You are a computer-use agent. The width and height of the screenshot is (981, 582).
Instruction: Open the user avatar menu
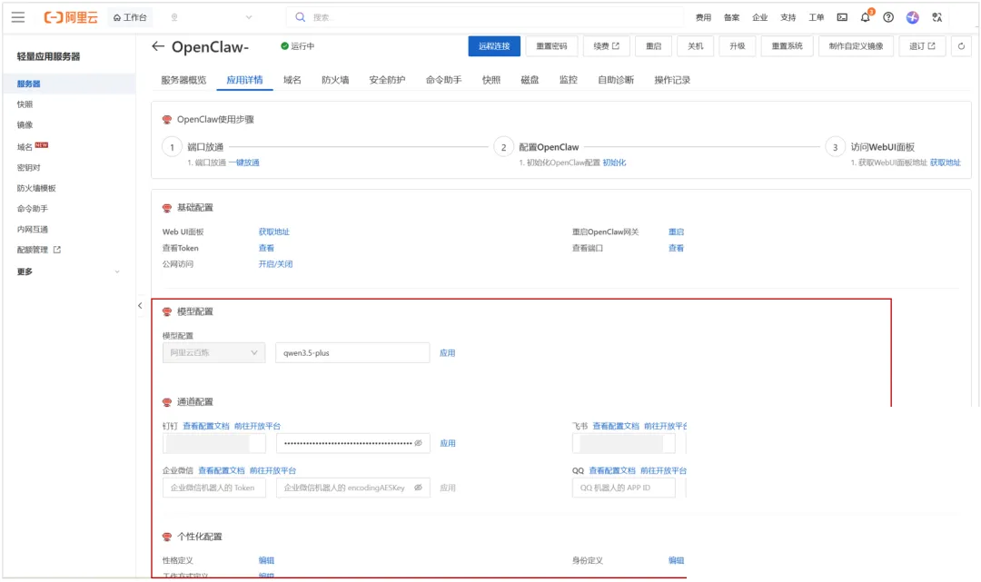point(912,17)
